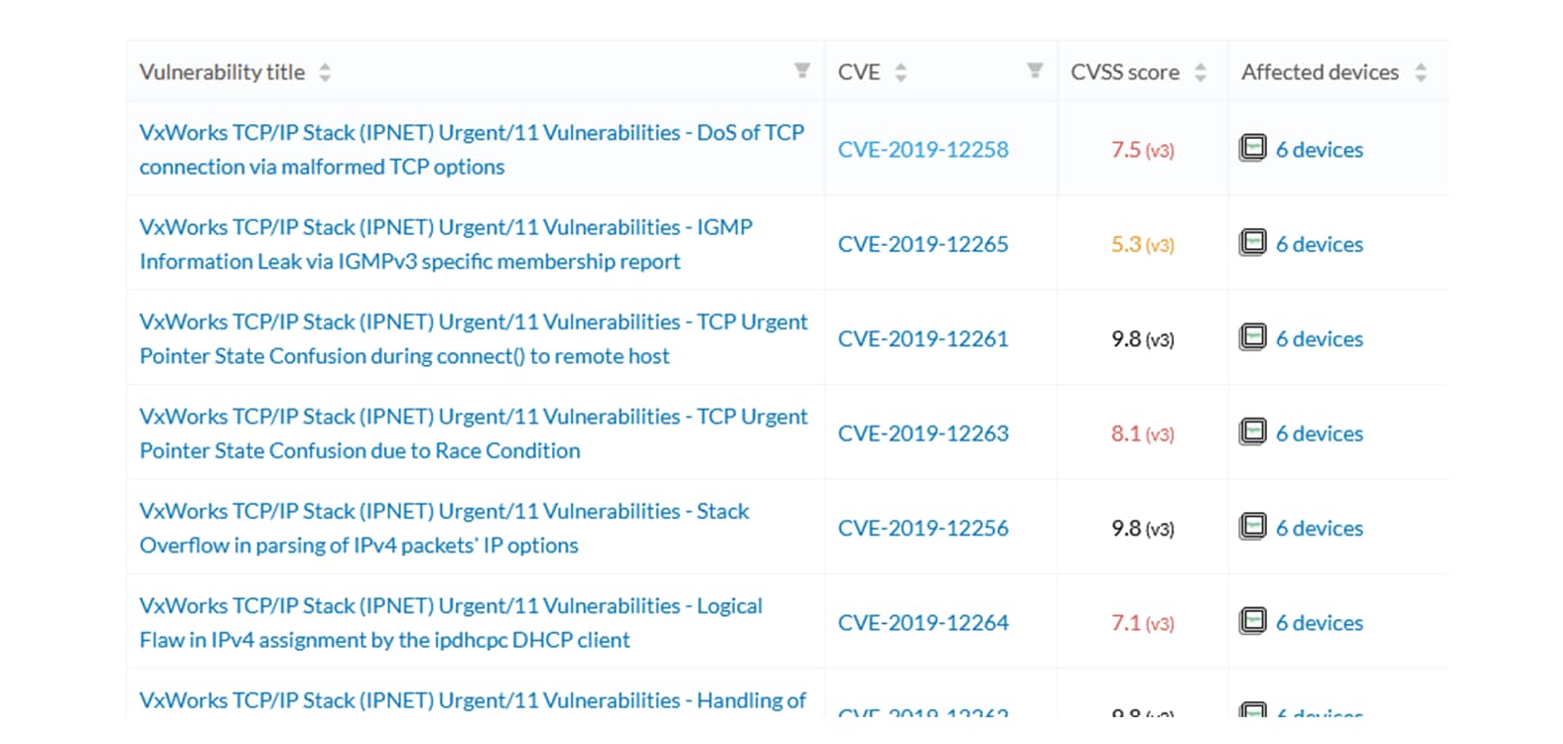The width and height of the screenshot is (1563, 744).
Task: Sort by CVSS score column
Action: [x=1201, y=72]
